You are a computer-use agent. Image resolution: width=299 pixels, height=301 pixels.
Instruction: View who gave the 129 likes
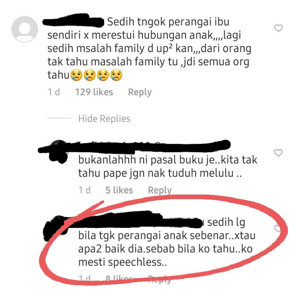94,92
